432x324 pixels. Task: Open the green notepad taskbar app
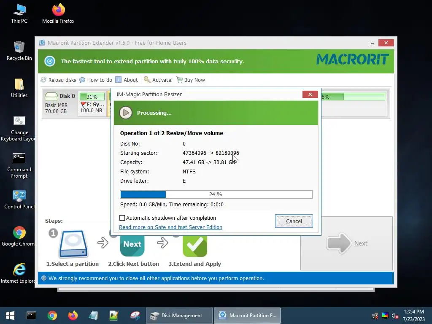(114, 316)
